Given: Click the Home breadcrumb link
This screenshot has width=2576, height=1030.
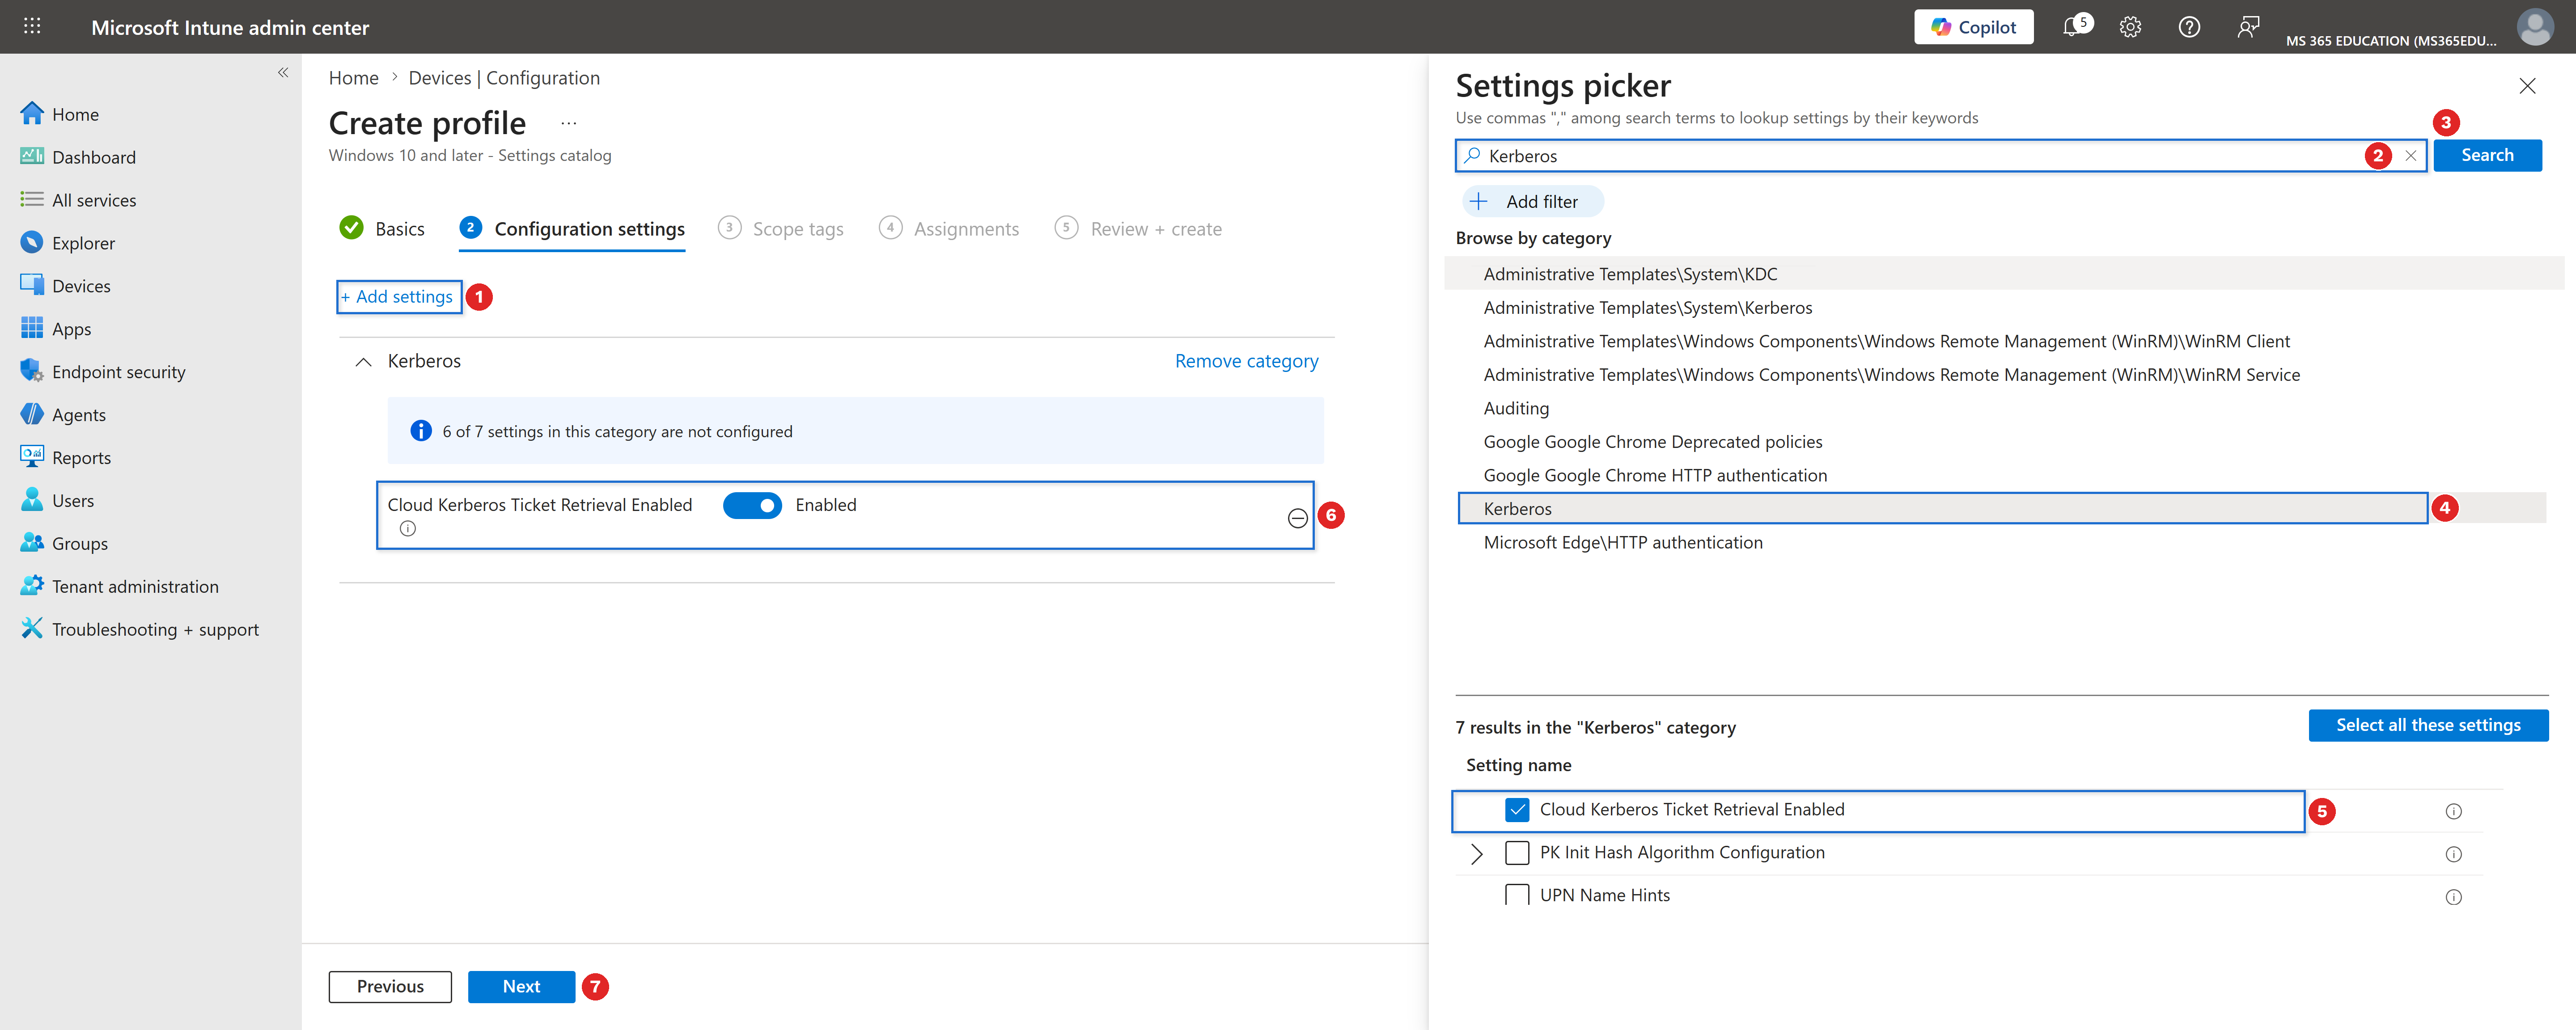Looking at the screenshot, I should tap(354, 78).
